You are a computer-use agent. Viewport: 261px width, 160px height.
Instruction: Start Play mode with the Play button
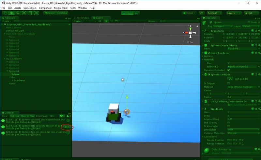click(x=124, y=13)
